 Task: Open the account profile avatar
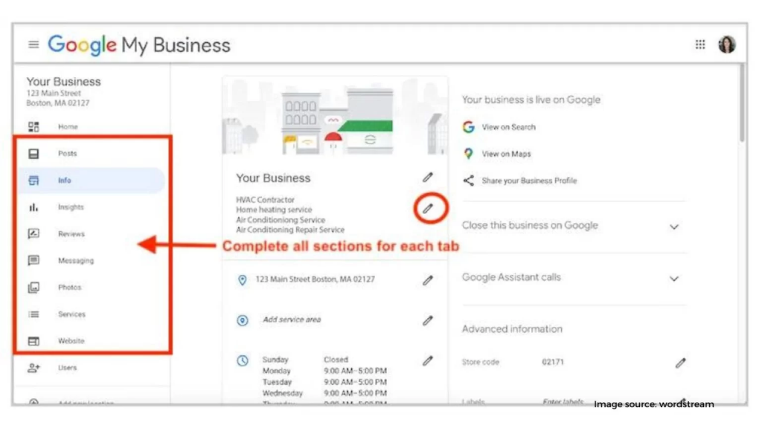click(727, 45)
